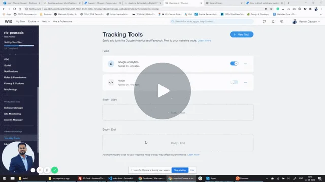325x182 pixels.
Task: Open Hotjar more options menu
Action: click(245, 82)
